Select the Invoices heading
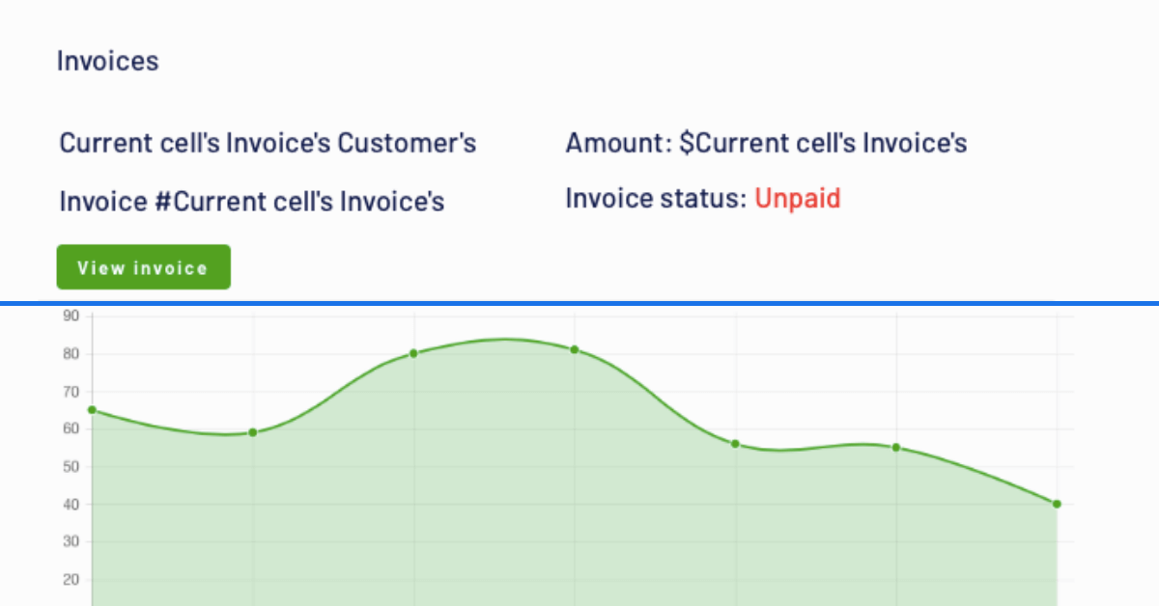The width and height of the screenshot is (1159, 606). (x=107, y=61)
